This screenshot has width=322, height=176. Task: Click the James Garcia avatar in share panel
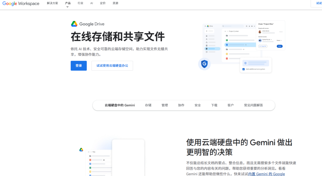[x=260, y=32]
